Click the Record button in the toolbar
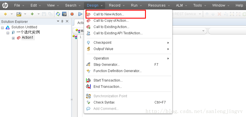The image size is (246, 117). pos(72,14)
